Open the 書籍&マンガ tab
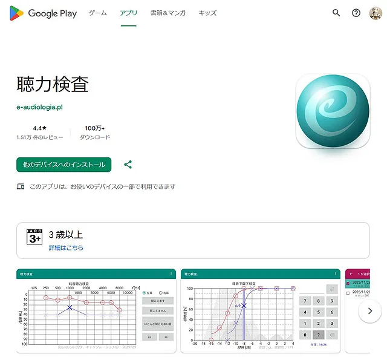The image size is (387, 357). [x=168, y=13]
